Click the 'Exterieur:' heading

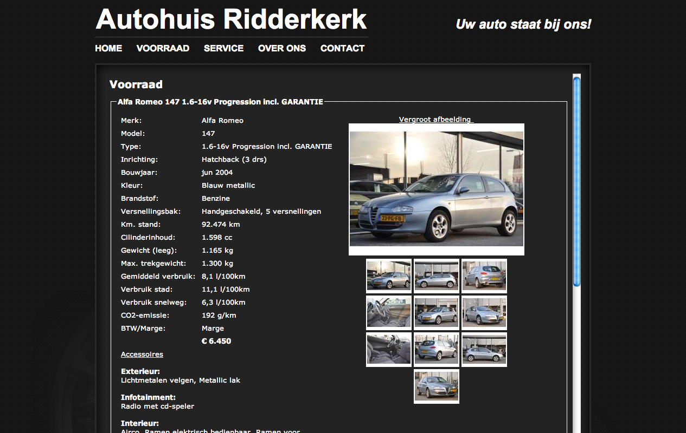pos(140,372)
